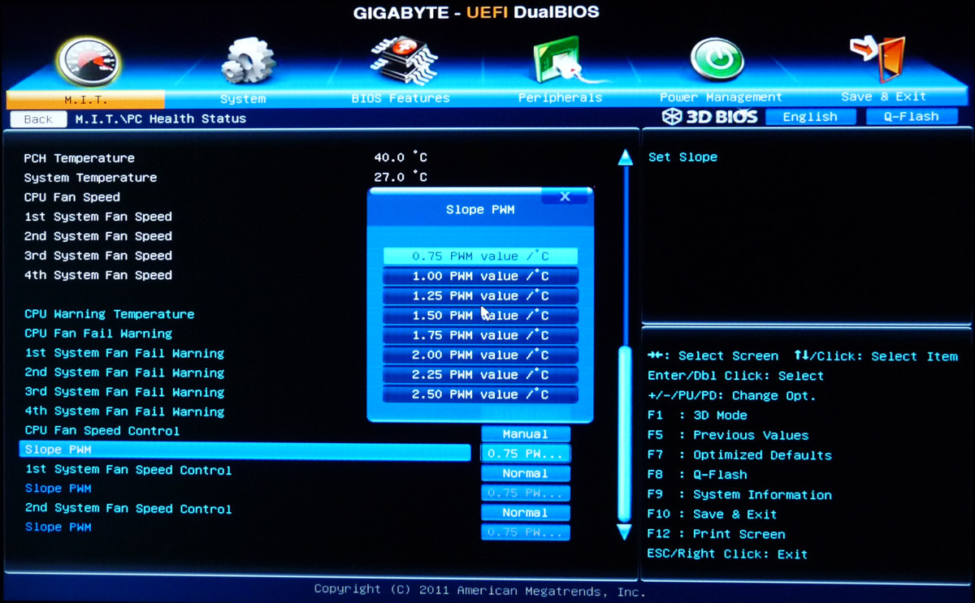Click the exit door icon
The image size is (975, 603).
(877, 58)
